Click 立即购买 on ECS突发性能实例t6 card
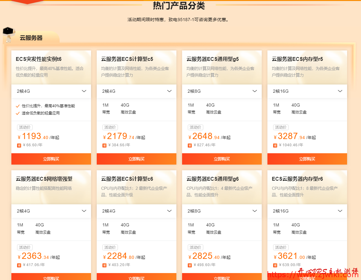Viewport: 361px width, 280px height. click(51, 159)
